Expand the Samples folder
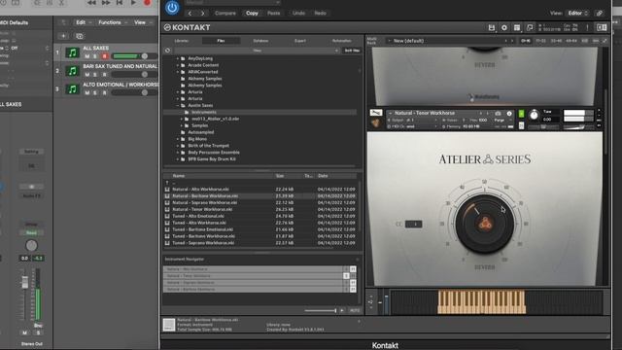 click(x=182, y=125)
